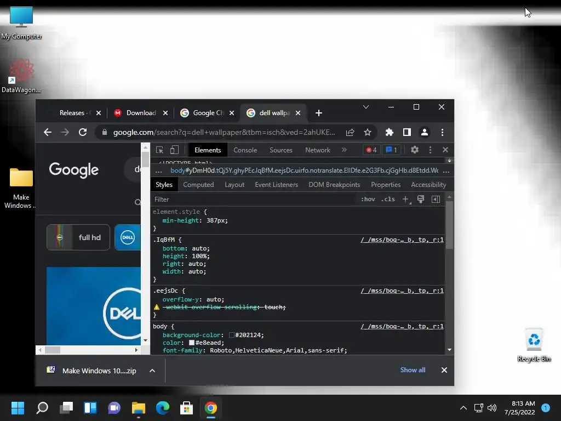Open Chrome extensions puzzle icon
The height and width of the screenshot is (421, 561).
[390, 133]
